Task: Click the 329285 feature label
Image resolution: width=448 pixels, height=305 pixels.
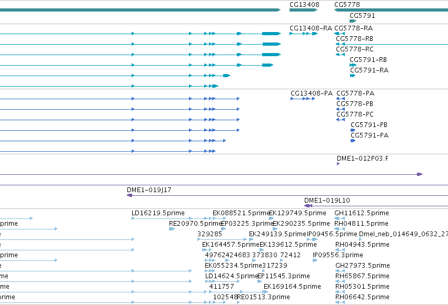Action: tap(210, 234)
